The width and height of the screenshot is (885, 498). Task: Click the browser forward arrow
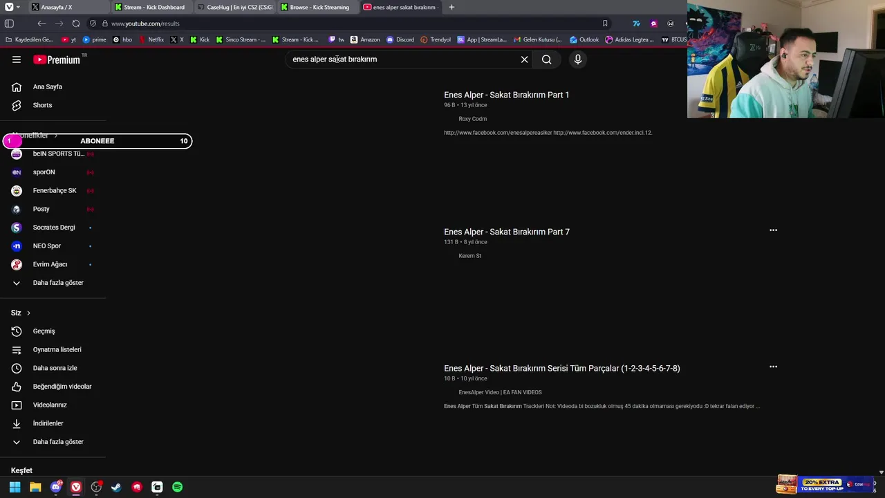(x=59, y=24)
